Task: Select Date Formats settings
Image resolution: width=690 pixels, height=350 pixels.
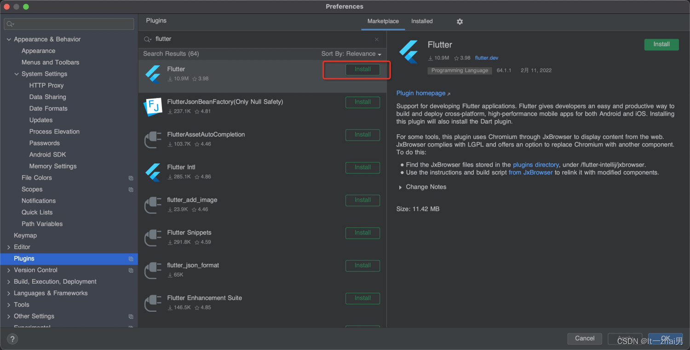Action: 48,109
